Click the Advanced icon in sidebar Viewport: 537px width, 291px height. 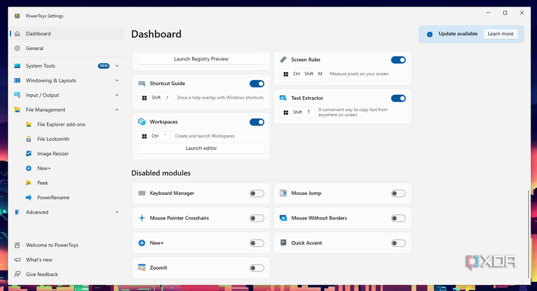[17, 212]
